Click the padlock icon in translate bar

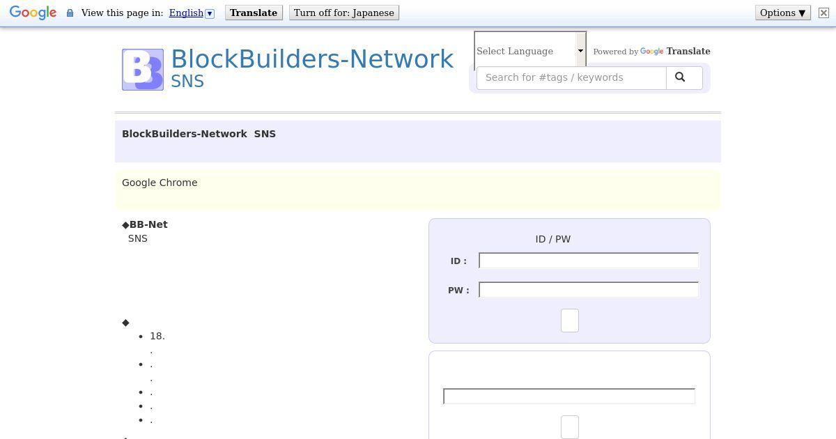(x=70, y=13)
